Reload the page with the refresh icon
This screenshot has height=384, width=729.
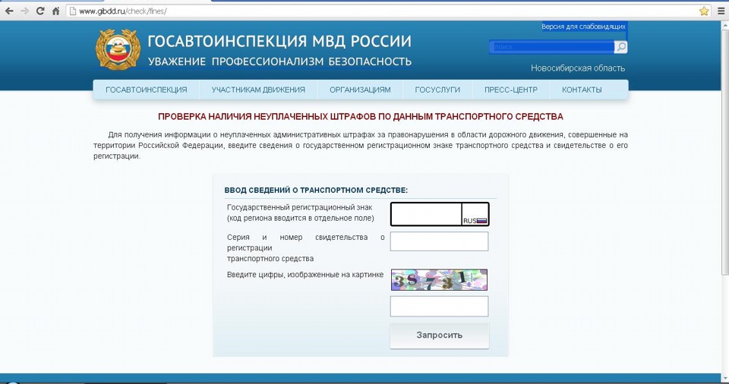pos(40,11)
